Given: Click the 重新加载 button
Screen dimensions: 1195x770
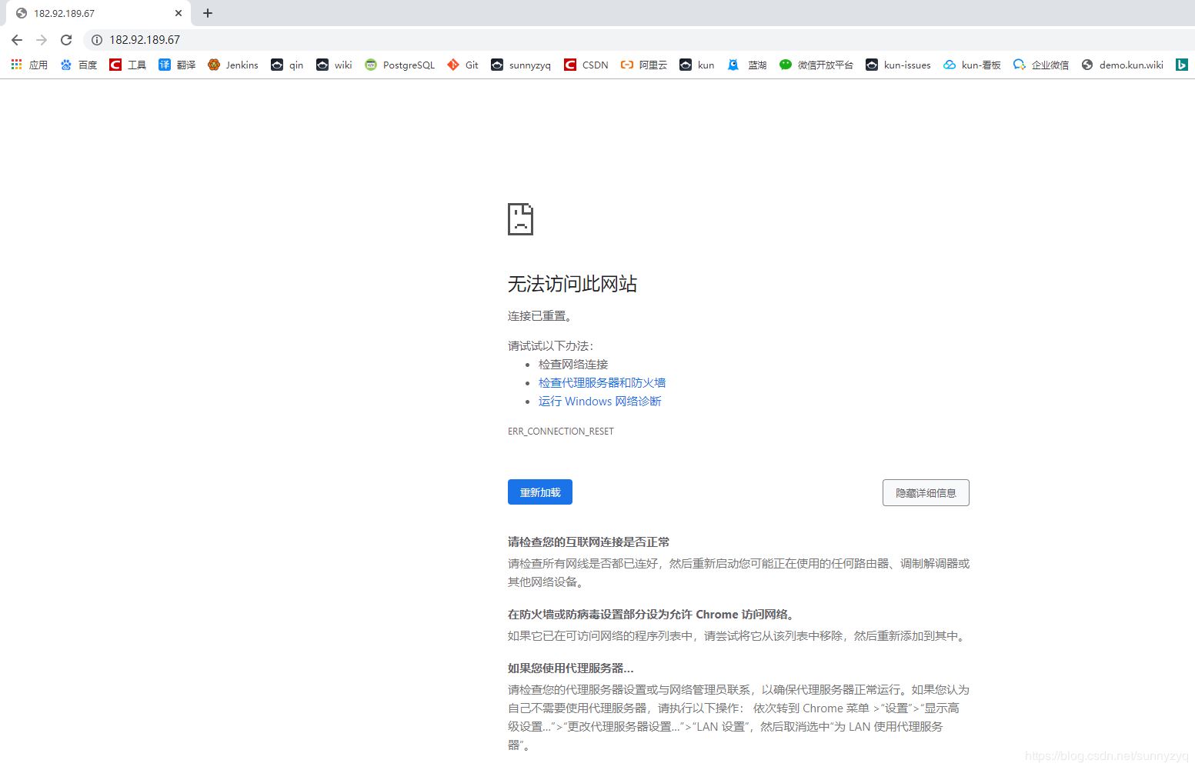Looking at the screenshot, I should click(539, 492).
